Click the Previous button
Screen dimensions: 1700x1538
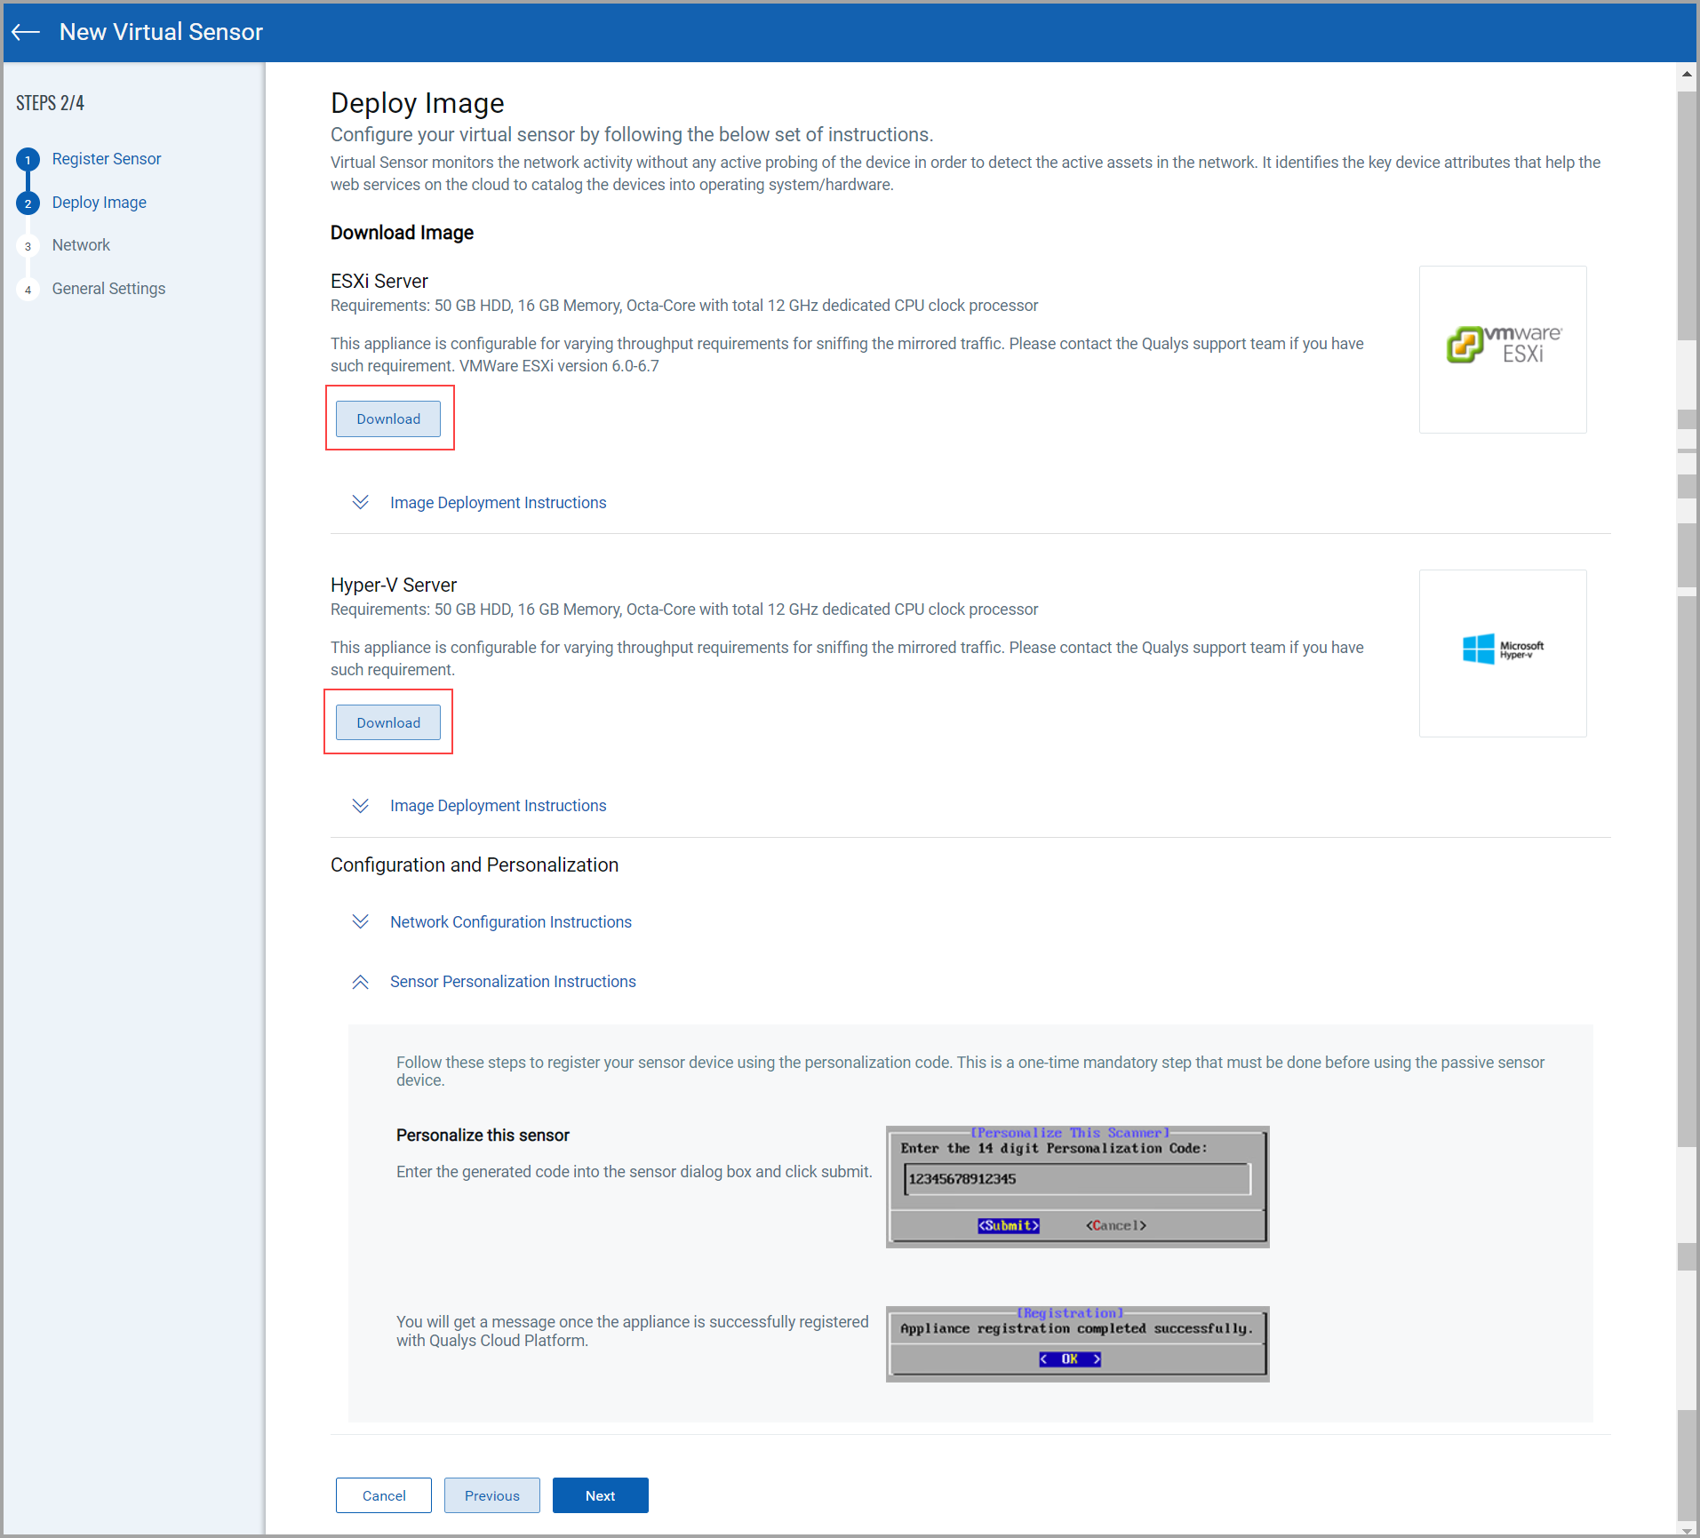[x=491, y=1495]
